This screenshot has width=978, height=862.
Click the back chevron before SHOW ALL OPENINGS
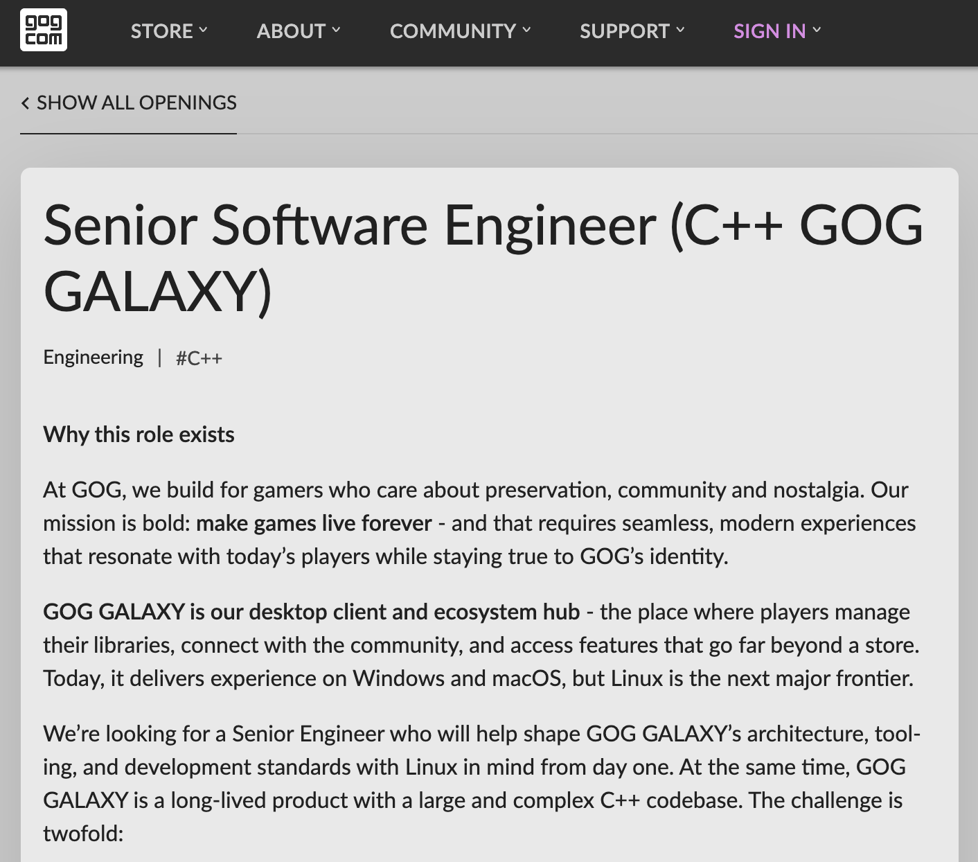(25, 103)
